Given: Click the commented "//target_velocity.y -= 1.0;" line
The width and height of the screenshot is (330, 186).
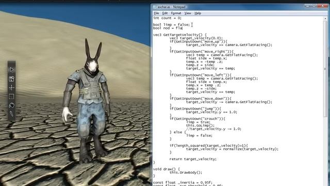Looking at the screenshot, I should coord(213,129).
